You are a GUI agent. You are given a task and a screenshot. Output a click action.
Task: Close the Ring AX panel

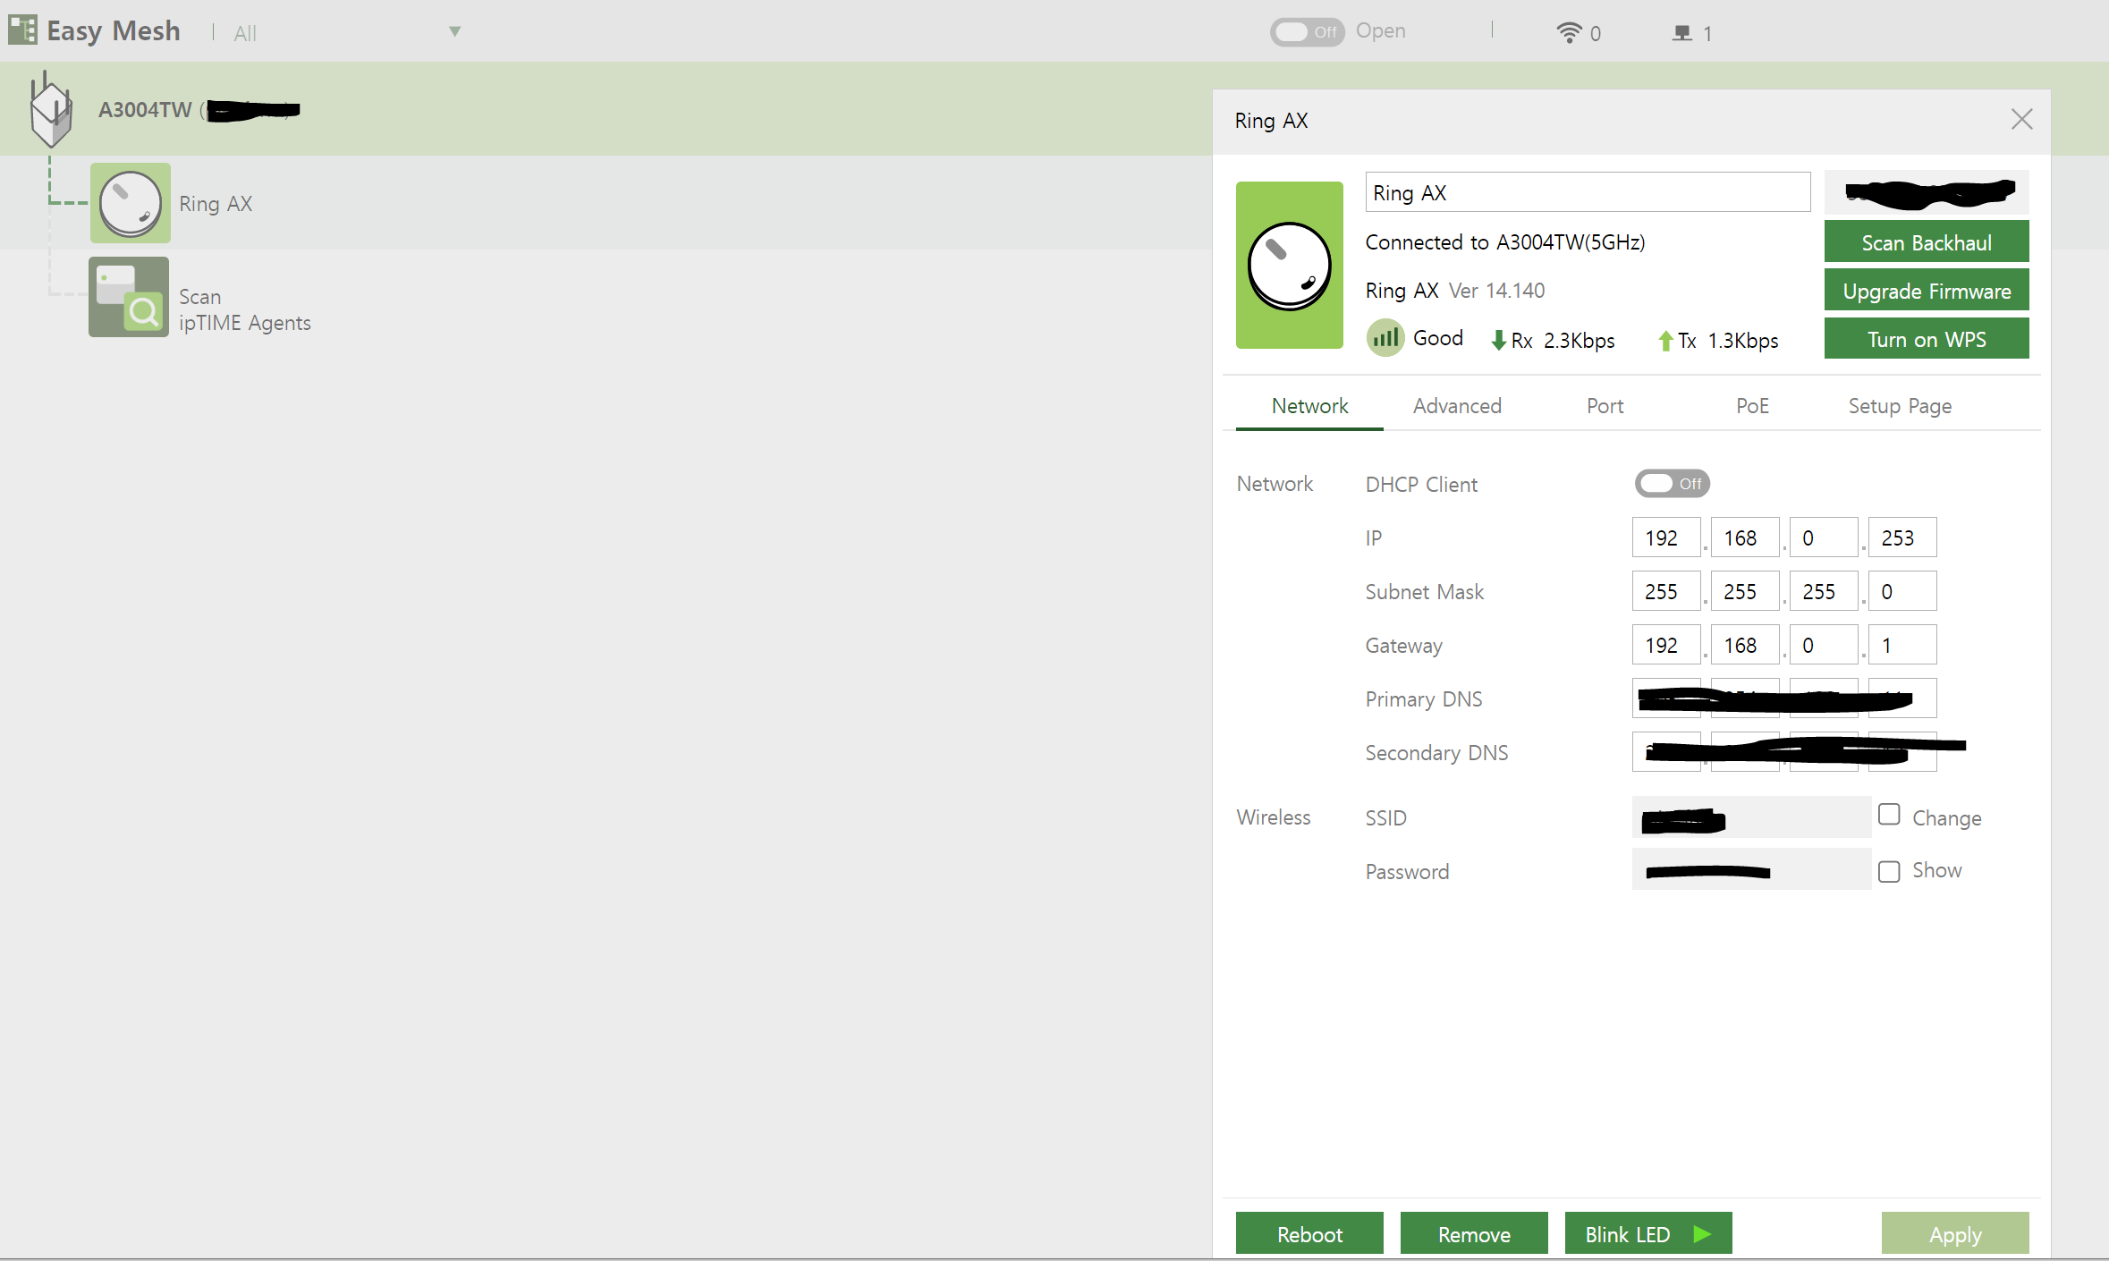tap(2021, 120)
